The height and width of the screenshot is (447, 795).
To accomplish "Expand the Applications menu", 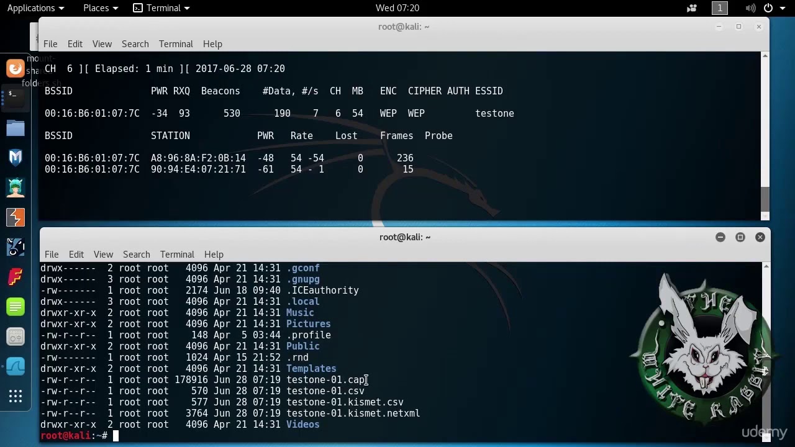I will [35, 8].
